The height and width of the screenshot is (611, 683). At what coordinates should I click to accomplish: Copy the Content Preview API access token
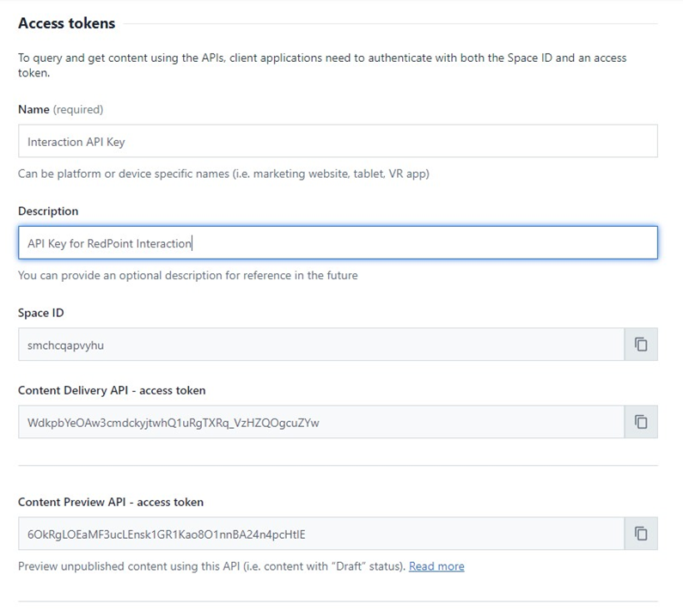(640, 534)
